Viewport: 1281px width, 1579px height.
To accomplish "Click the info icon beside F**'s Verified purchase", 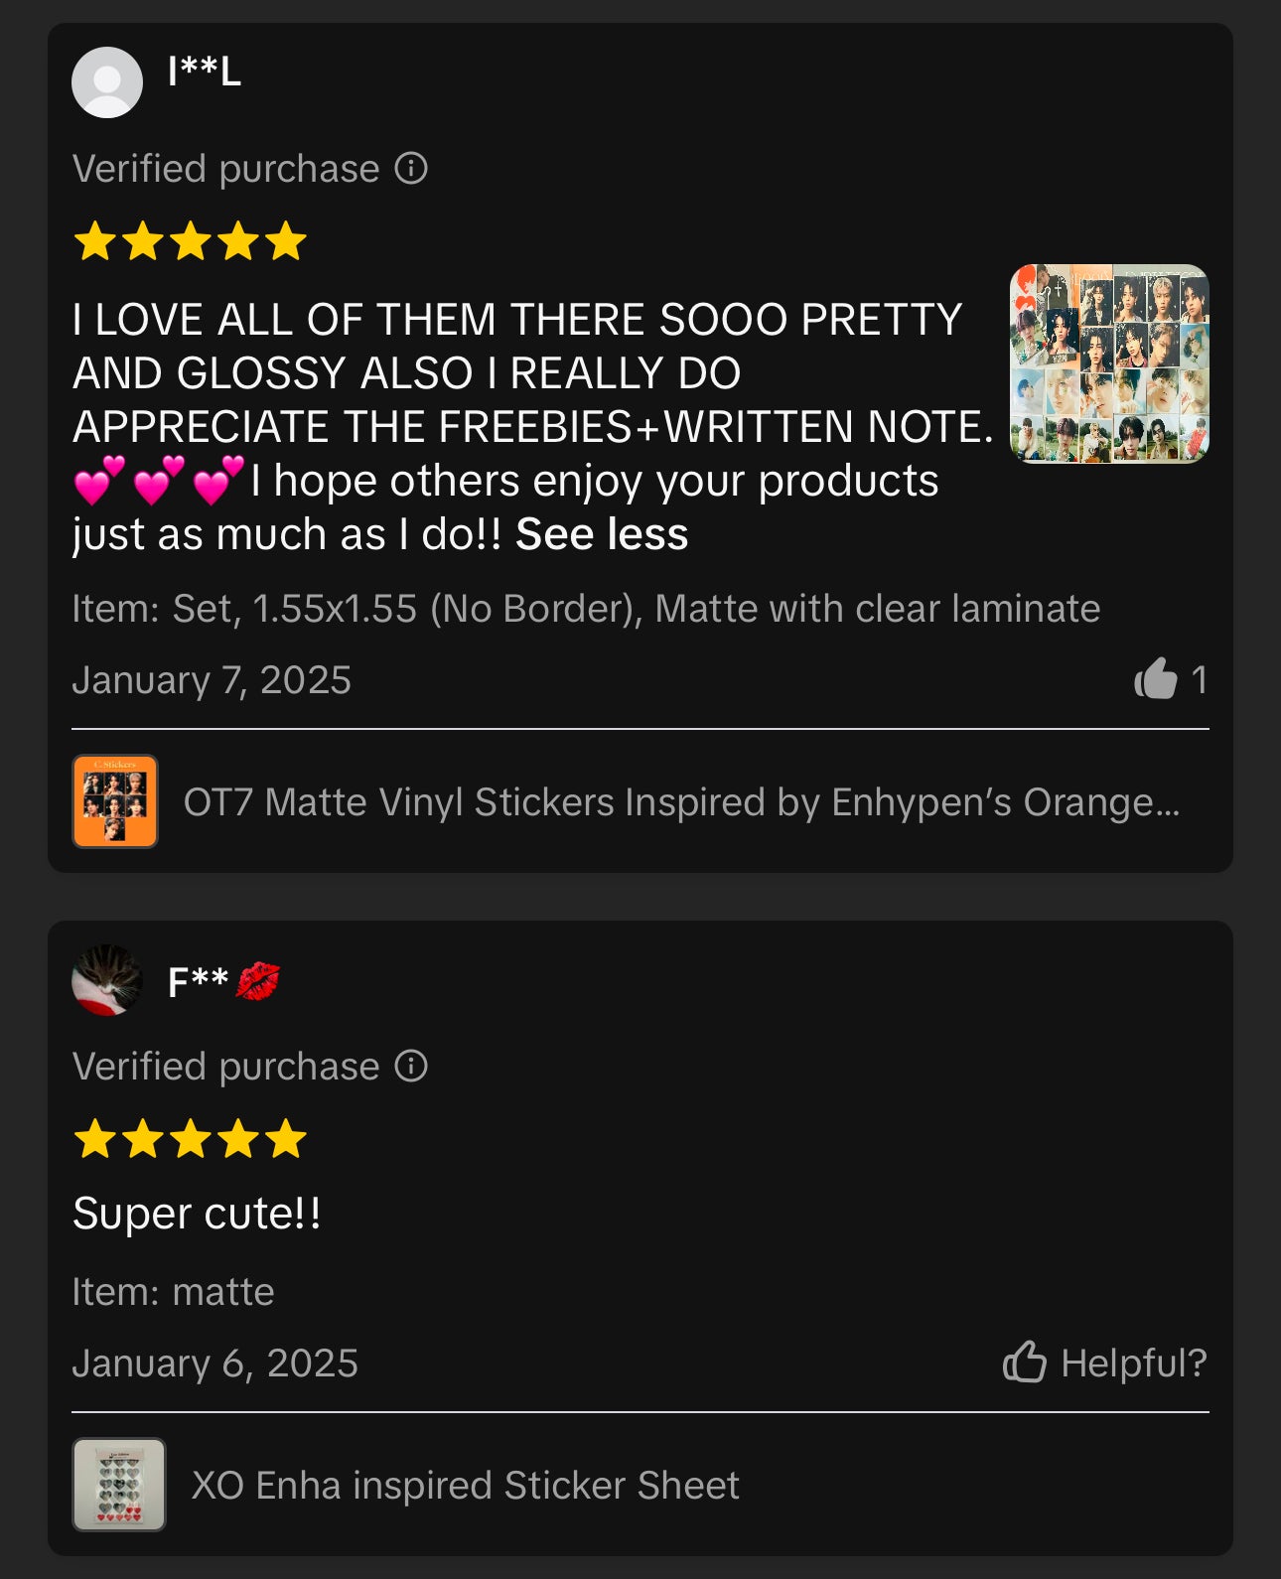I will pyautogui.click(x=411, y=1067).
